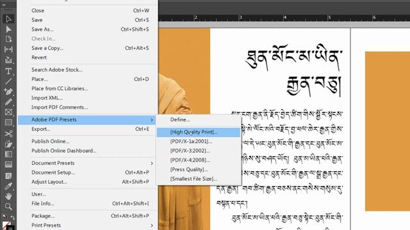Viewport: 410px width, 230px height.
Task: Choose User... menu item
Action: [x=87, y=194]
